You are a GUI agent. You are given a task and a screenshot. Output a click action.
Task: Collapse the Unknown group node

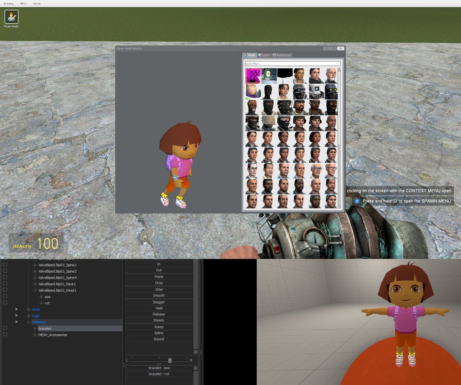28,322
